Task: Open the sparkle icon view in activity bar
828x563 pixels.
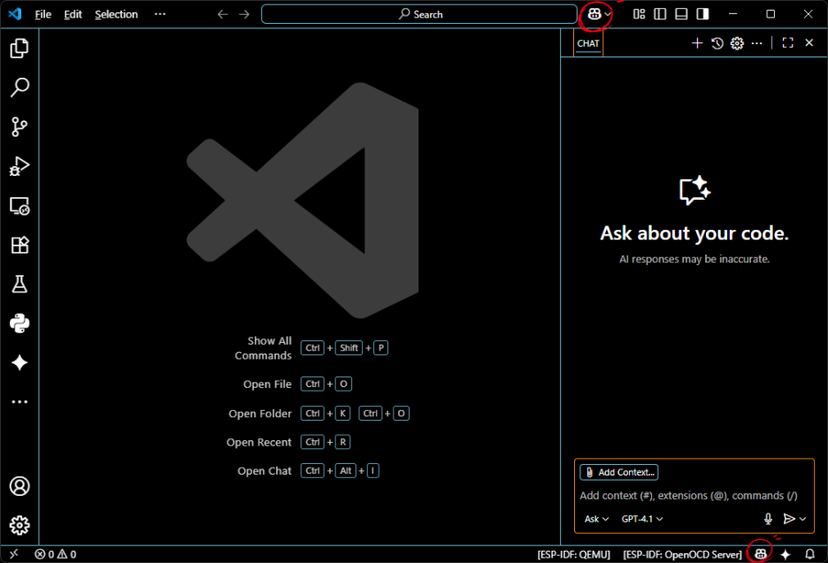Action: pos(19,362)
